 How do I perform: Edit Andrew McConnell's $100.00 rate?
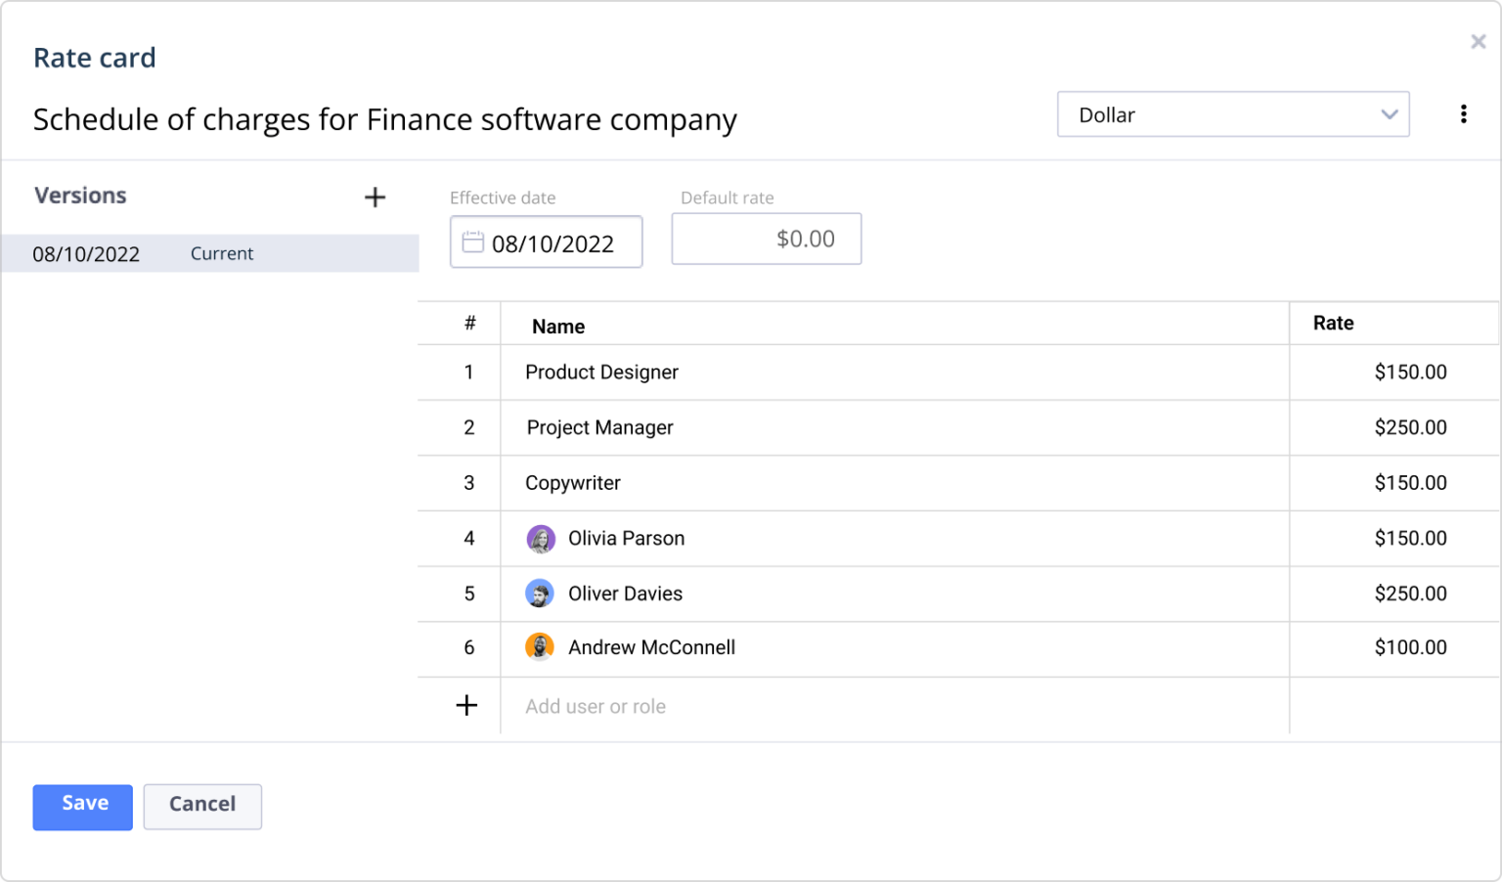click(1409, 647)
